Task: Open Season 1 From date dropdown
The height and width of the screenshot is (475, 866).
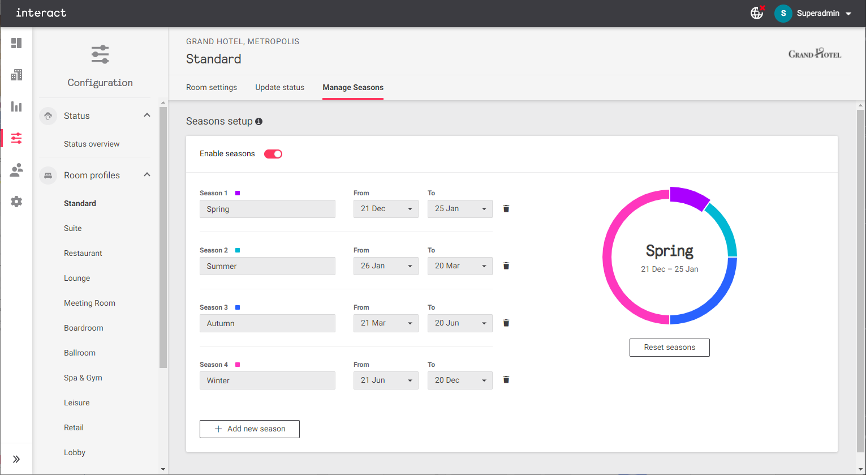Action: [x=386, y=209]
